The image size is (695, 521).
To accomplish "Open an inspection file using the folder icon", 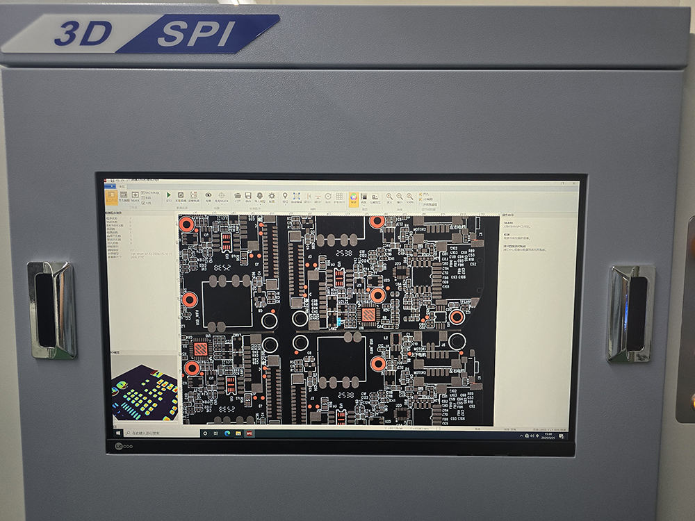I will tap(238, 196).
